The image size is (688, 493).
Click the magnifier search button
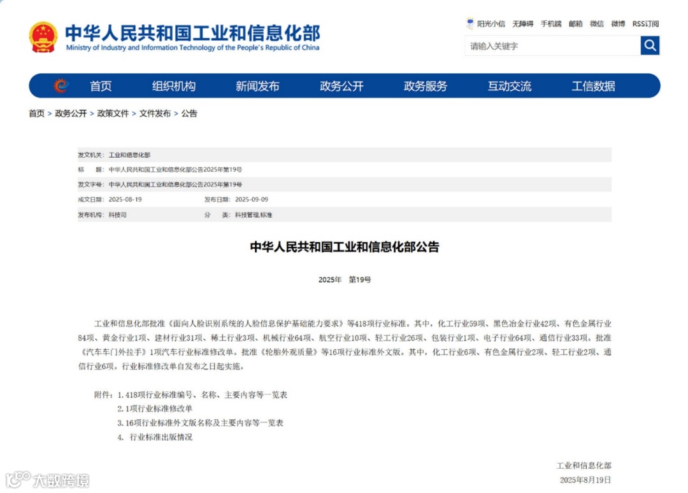click(650, 46)
